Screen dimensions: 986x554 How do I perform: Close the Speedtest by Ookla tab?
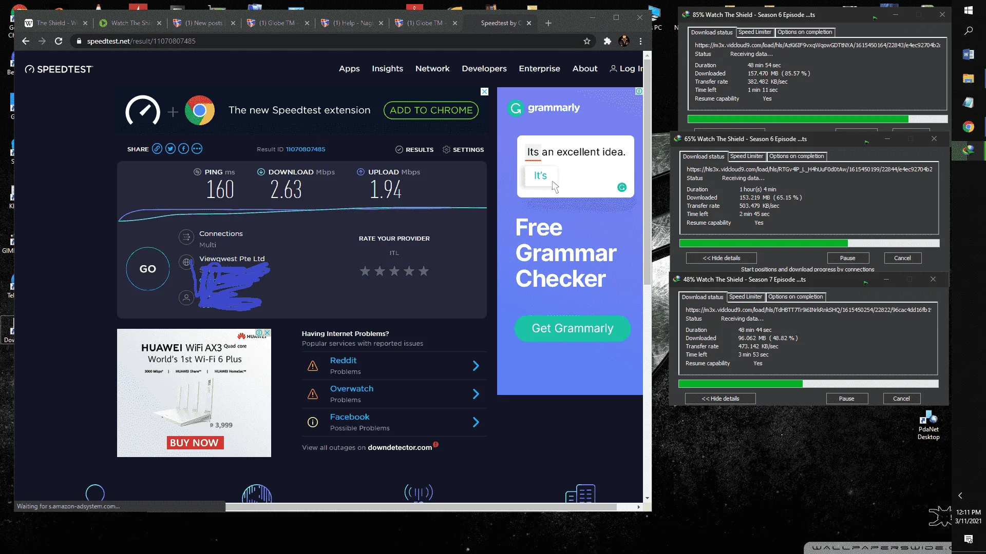coord(529,23)
